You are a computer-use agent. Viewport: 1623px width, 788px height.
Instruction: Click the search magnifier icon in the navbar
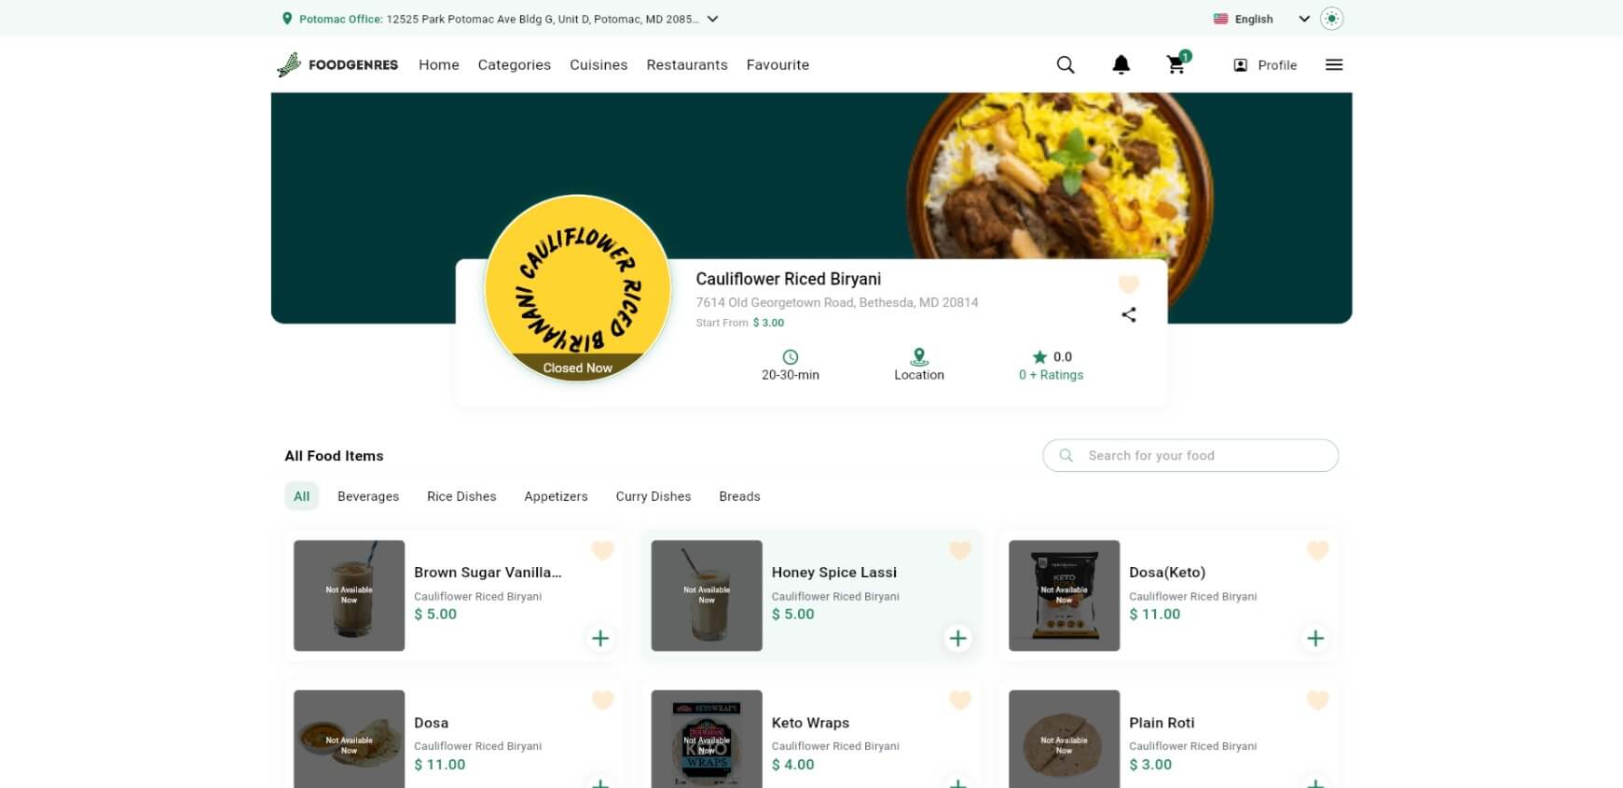pos(1066,64)
